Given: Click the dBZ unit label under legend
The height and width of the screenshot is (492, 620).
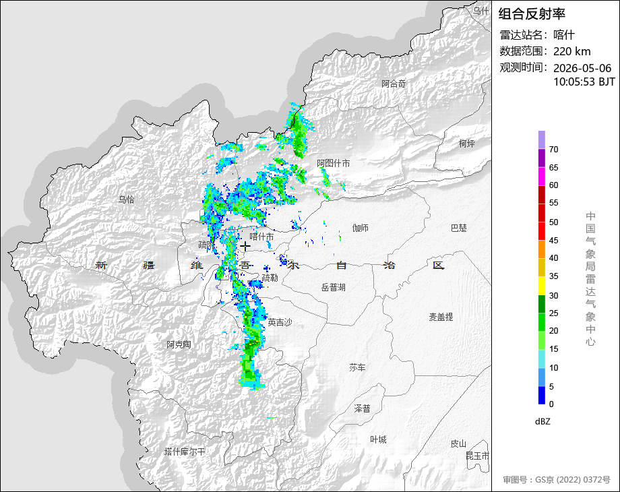Looking at the screenshot, I should click(542, 421).
